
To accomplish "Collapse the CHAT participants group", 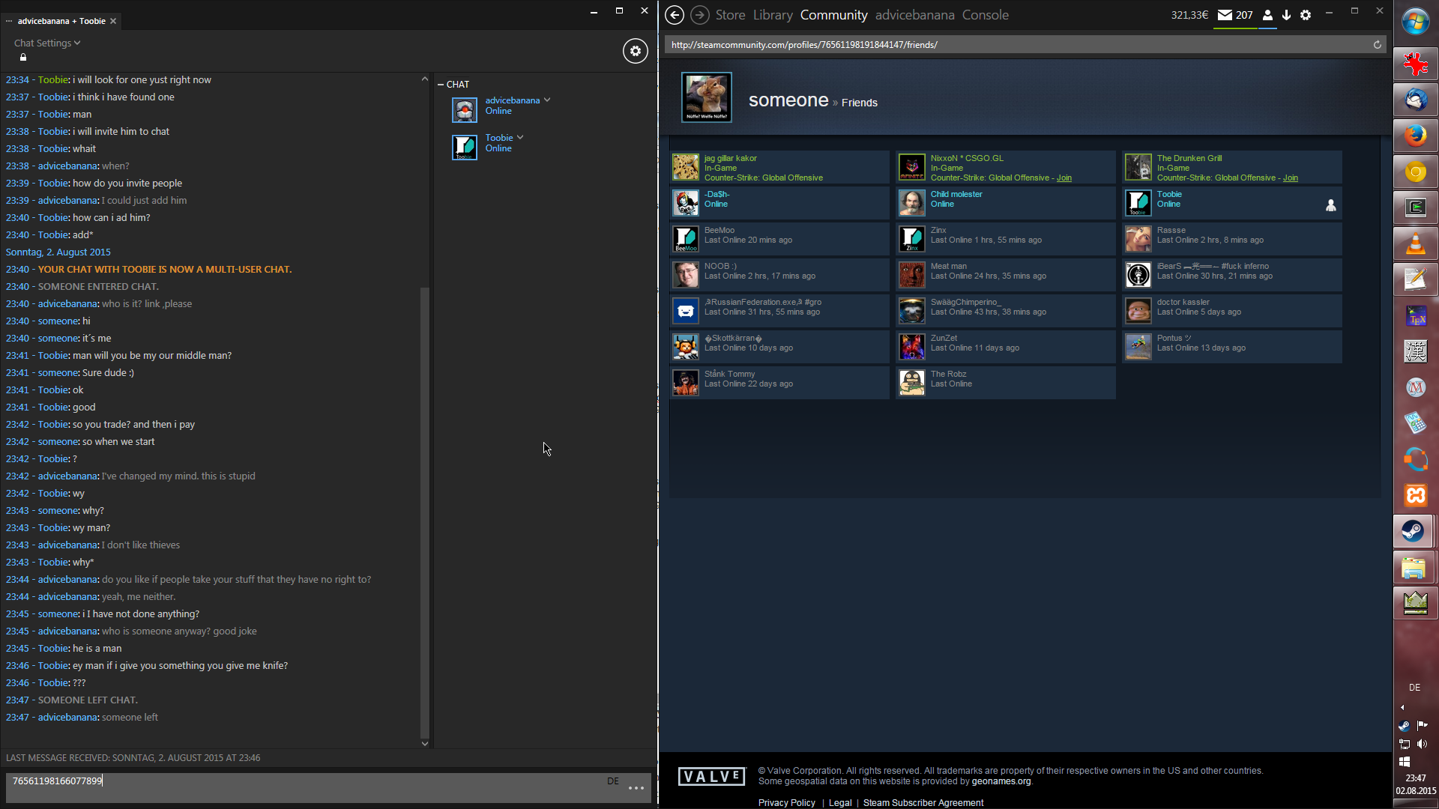I will (x=441, y=85).
